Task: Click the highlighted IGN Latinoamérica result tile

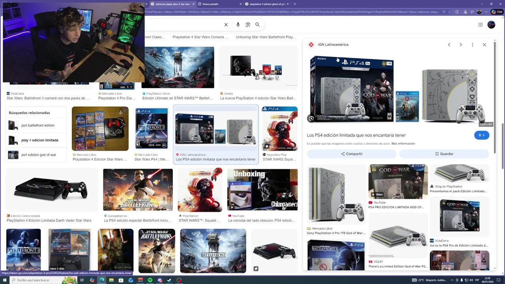Action: point(216,134)
